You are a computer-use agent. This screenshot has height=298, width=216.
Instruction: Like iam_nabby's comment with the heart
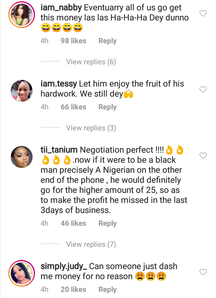coord(203,13)
